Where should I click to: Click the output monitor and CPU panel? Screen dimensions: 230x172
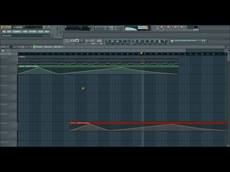pos(138,28)
